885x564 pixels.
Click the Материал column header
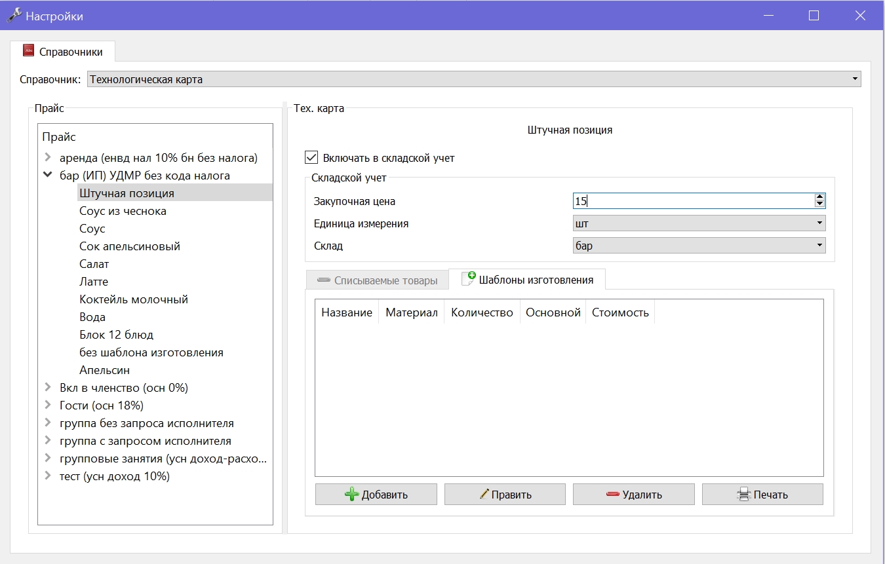click(x=412, y=312)
